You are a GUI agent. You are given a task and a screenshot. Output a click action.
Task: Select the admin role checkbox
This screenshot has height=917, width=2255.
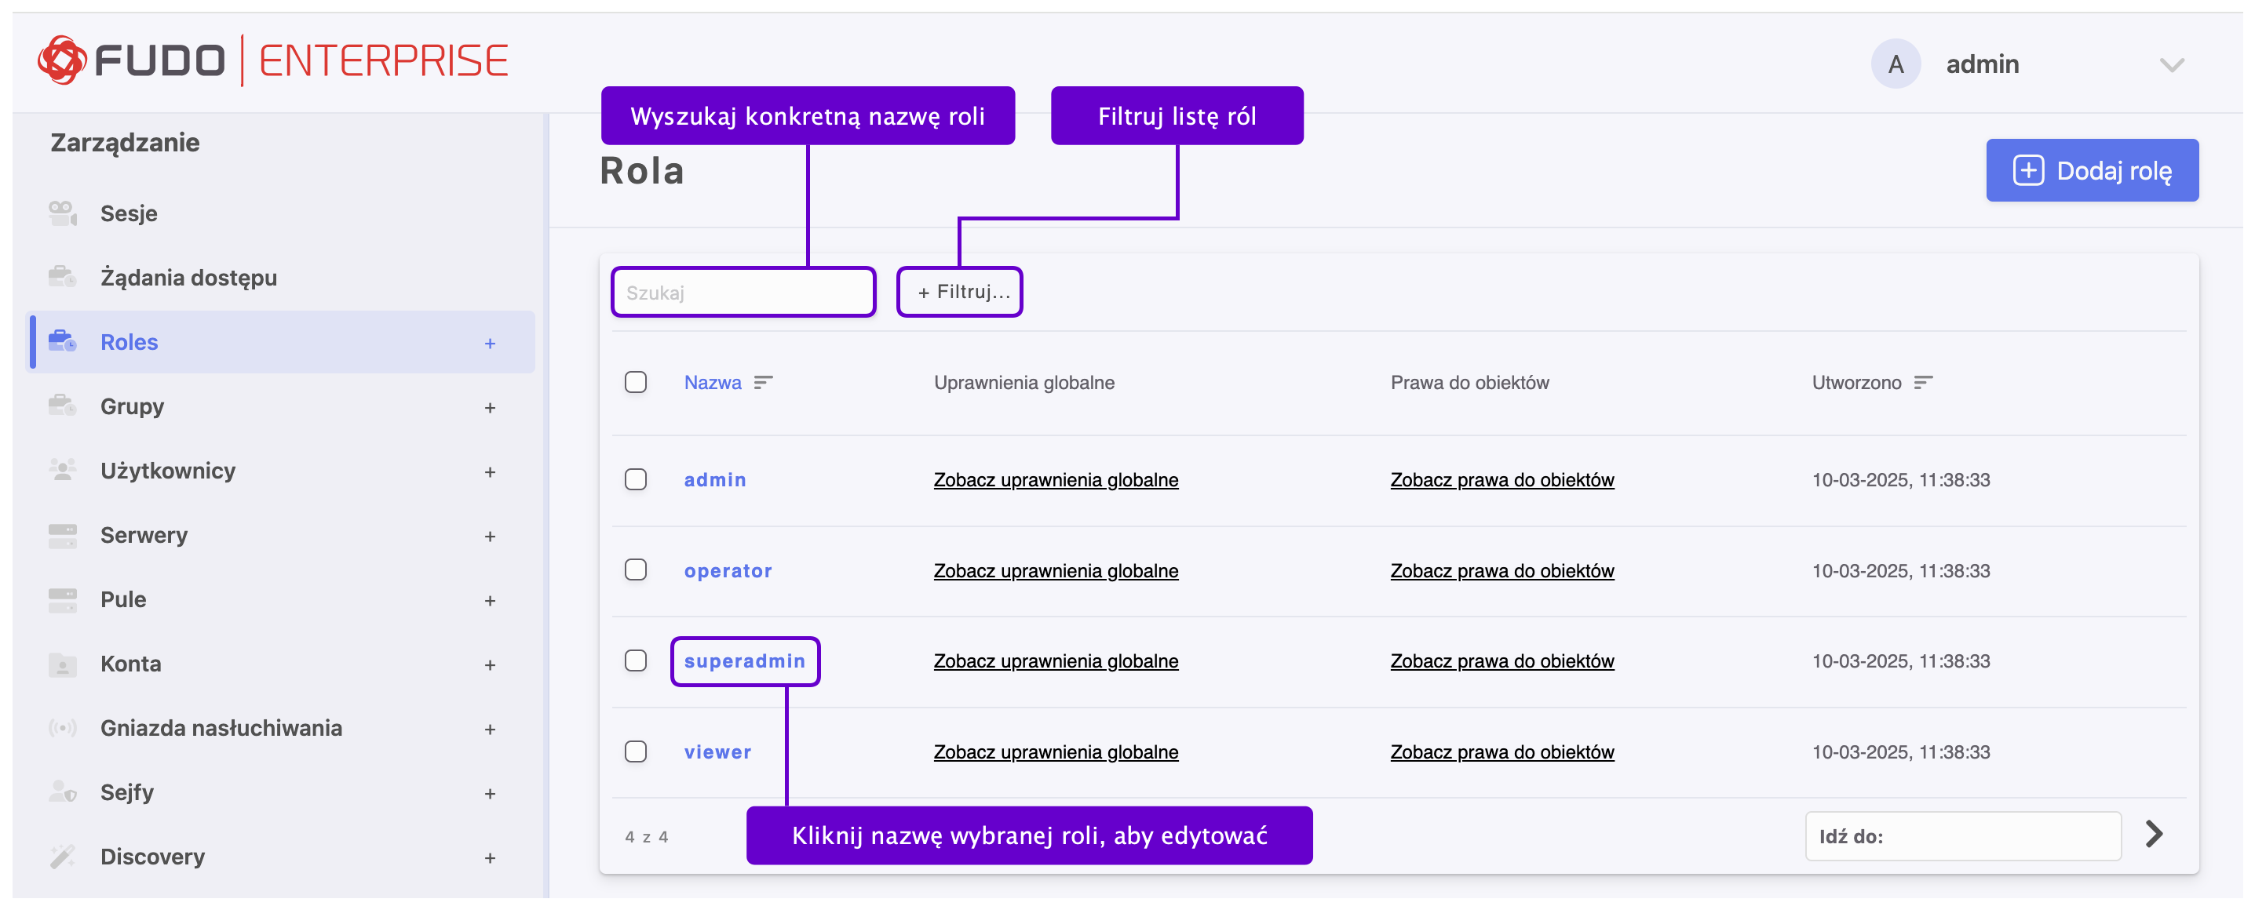(636, 479)
